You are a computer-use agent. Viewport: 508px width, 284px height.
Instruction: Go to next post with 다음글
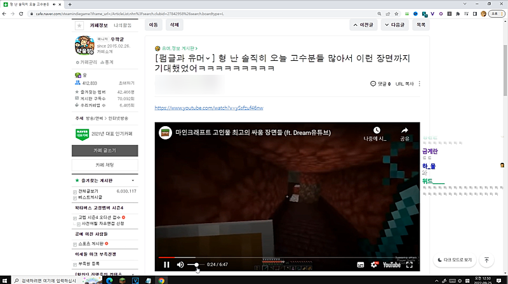(x=394, y=25)
